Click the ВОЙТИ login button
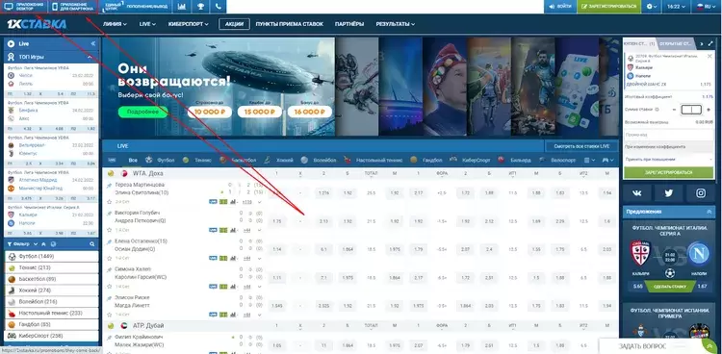Screen dimensions: 722x354 560,7
